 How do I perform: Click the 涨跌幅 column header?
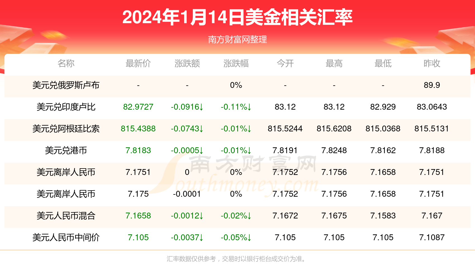coord(236,63)
